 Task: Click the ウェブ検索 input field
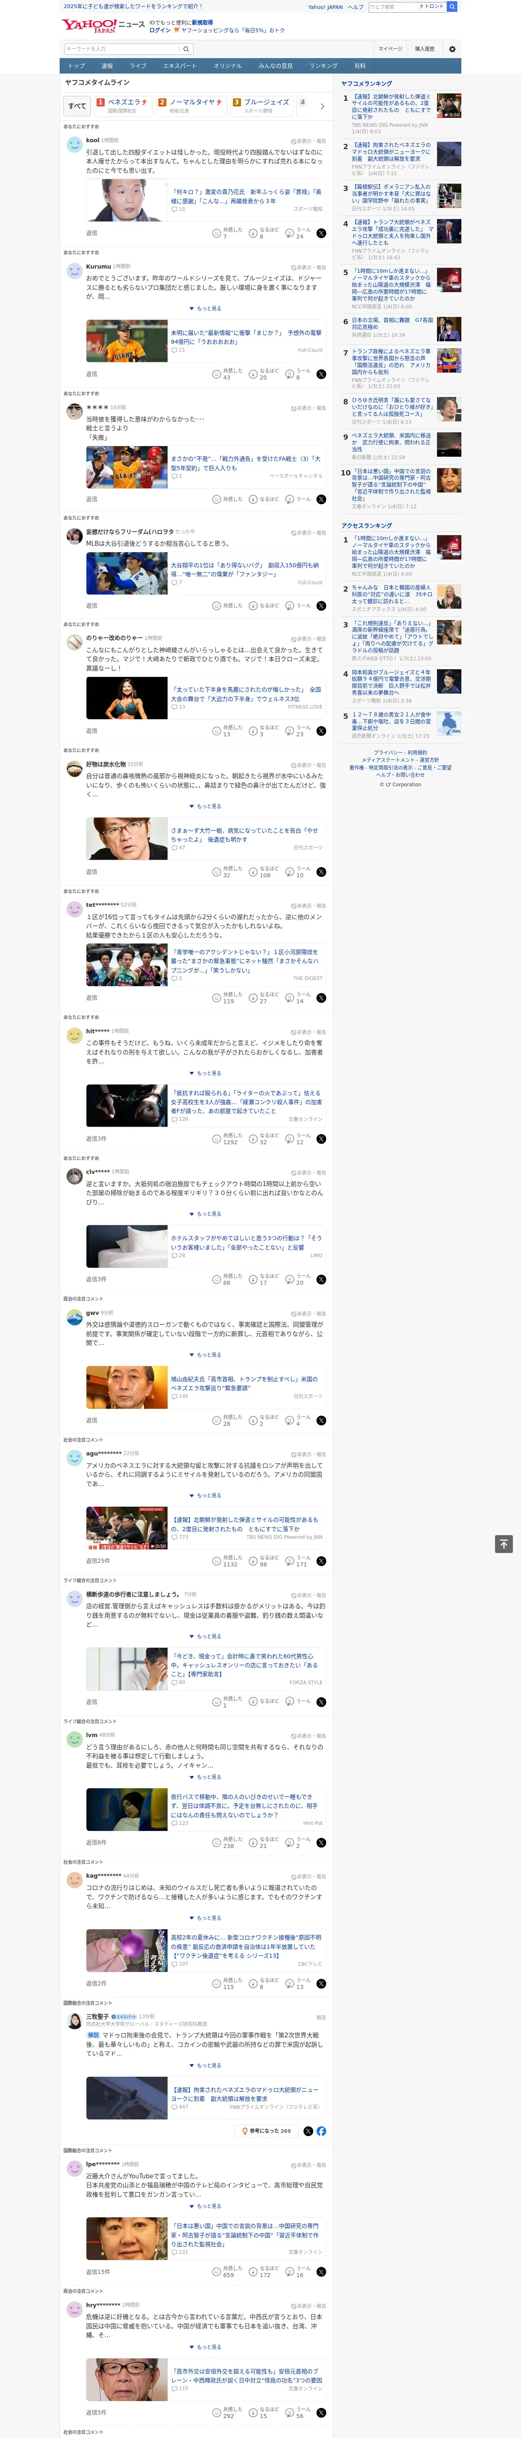pyautogui.click(x=392, y=7)
